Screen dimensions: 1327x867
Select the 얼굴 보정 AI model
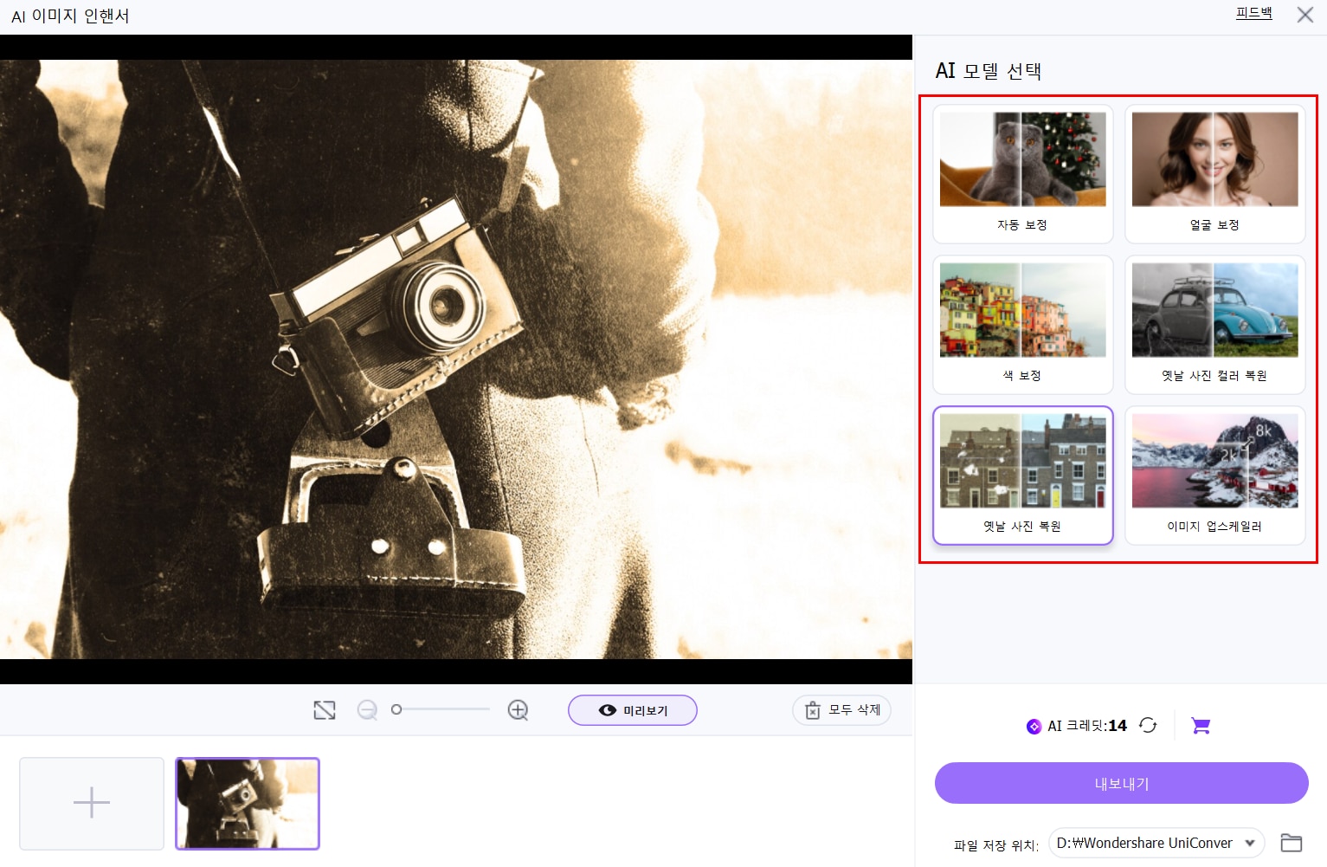(x=1214, y=174)
